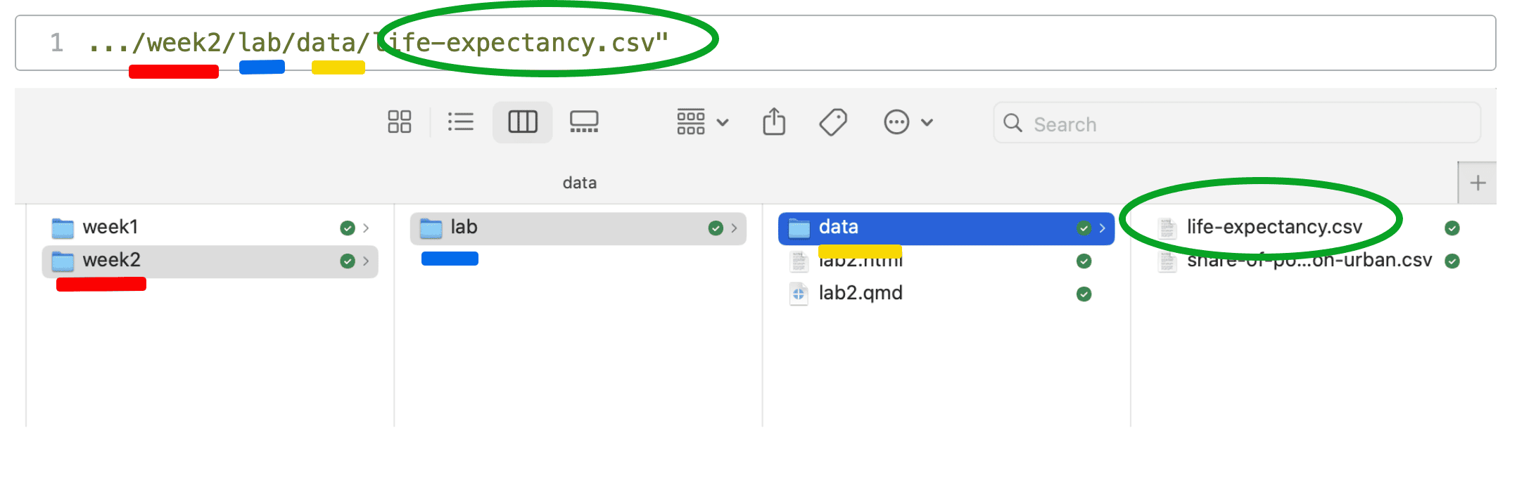
Task: Select the week2 folder
Action: 112,260
